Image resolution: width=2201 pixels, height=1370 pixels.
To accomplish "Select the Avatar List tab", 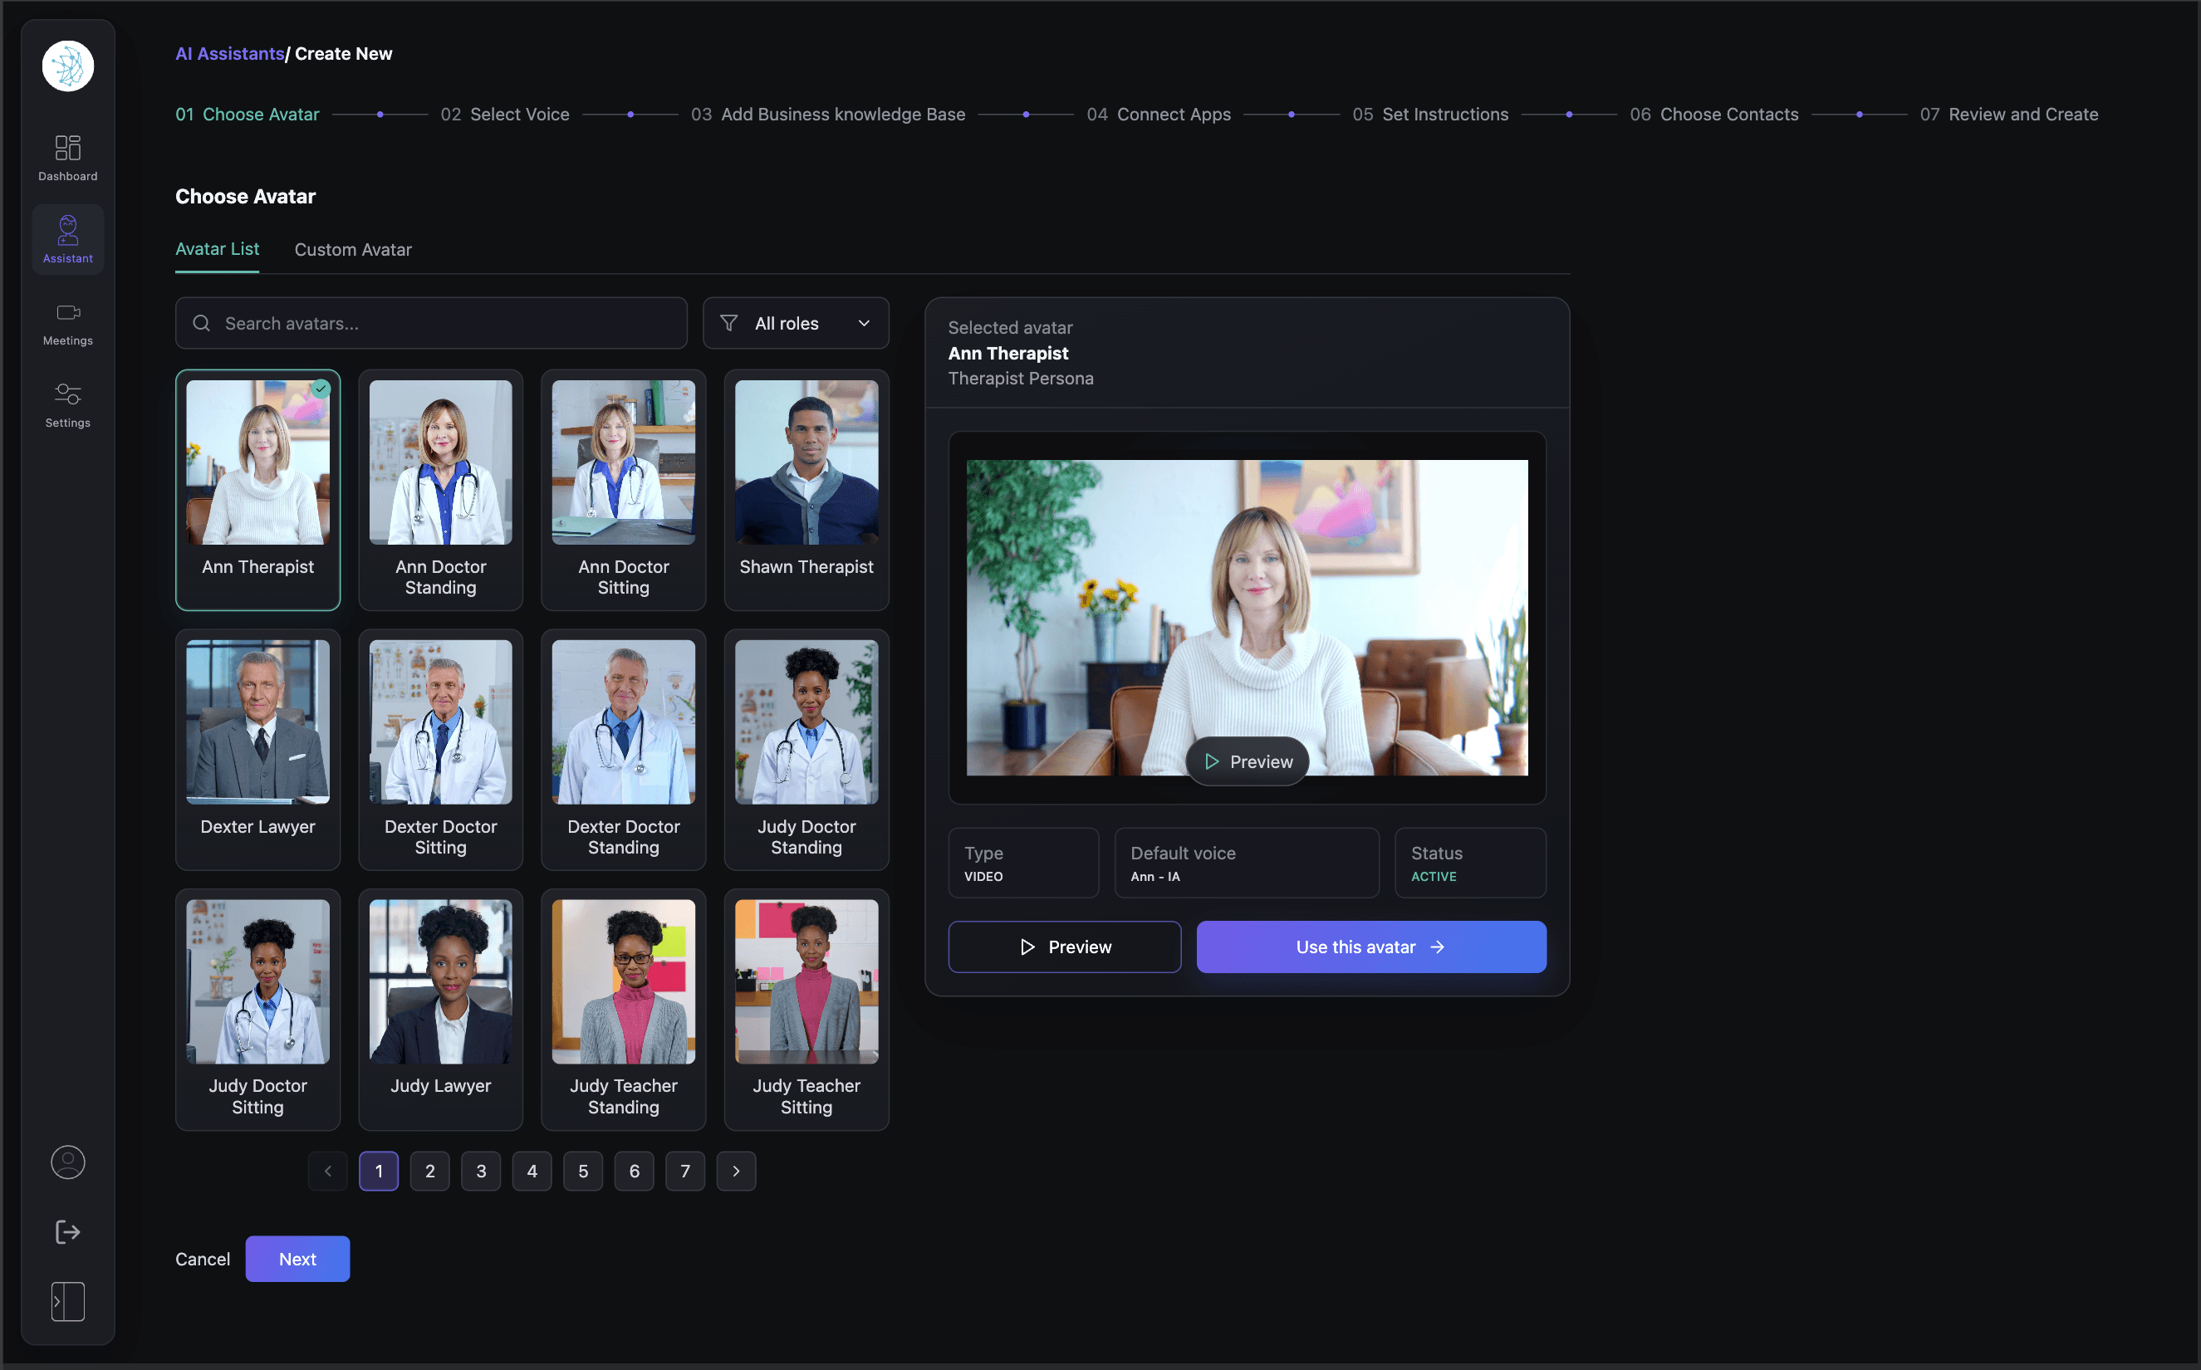I will pos(218,249).
